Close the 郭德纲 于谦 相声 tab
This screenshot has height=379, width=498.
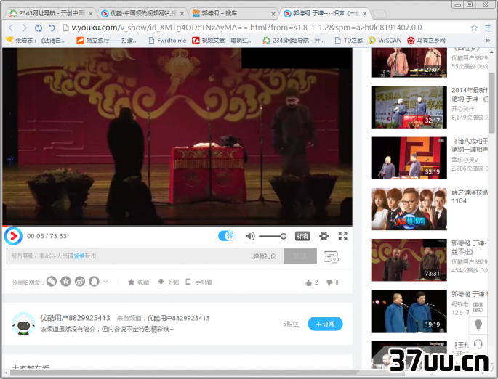click(365, 14)
